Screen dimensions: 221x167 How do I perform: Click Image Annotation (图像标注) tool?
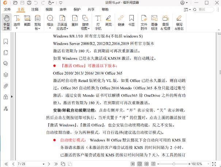[154, 22]
